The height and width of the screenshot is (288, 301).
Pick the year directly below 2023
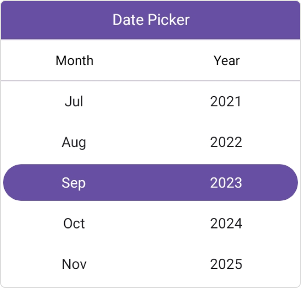click(226, 223)
